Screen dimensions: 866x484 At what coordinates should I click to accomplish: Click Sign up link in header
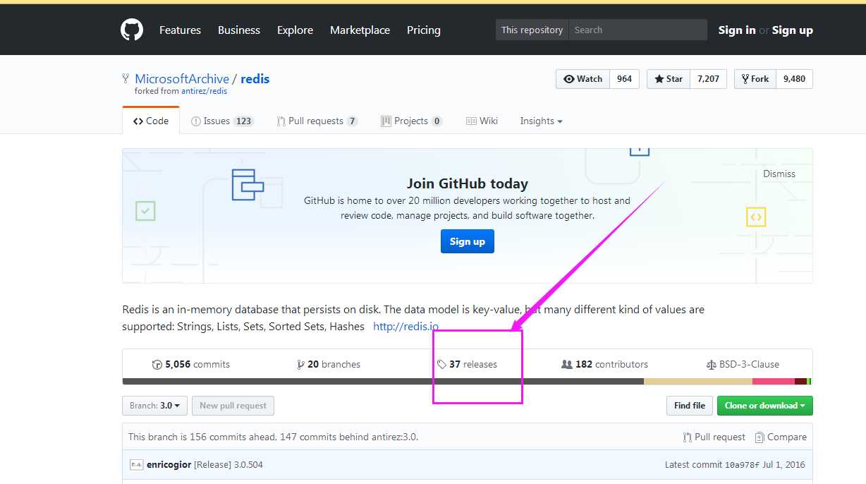[x=792, y=30]
